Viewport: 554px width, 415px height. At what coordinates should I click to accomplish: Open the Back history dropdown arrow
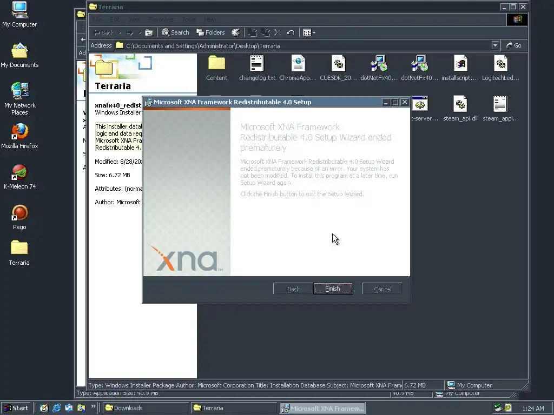click(x=120, y=32)
